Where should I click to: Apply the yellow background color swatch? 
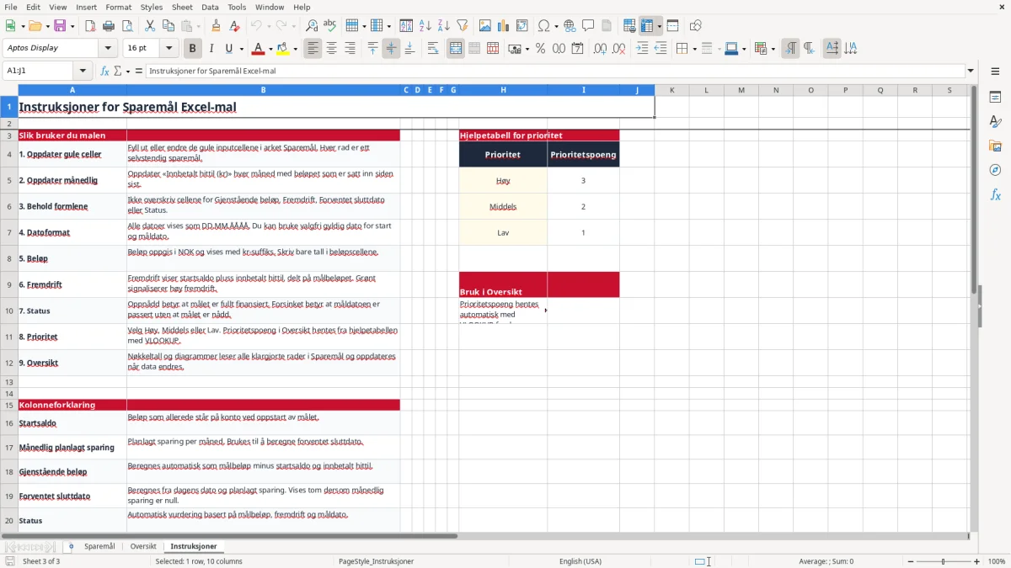282,49
